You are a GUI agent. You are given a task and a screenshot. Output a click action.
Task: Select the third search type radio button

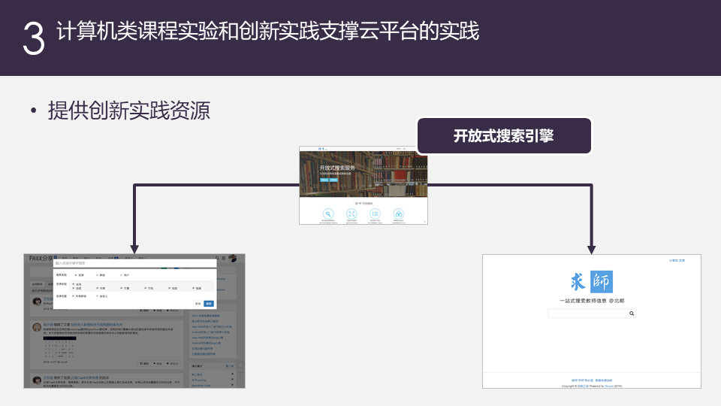(x=121, y=275)
